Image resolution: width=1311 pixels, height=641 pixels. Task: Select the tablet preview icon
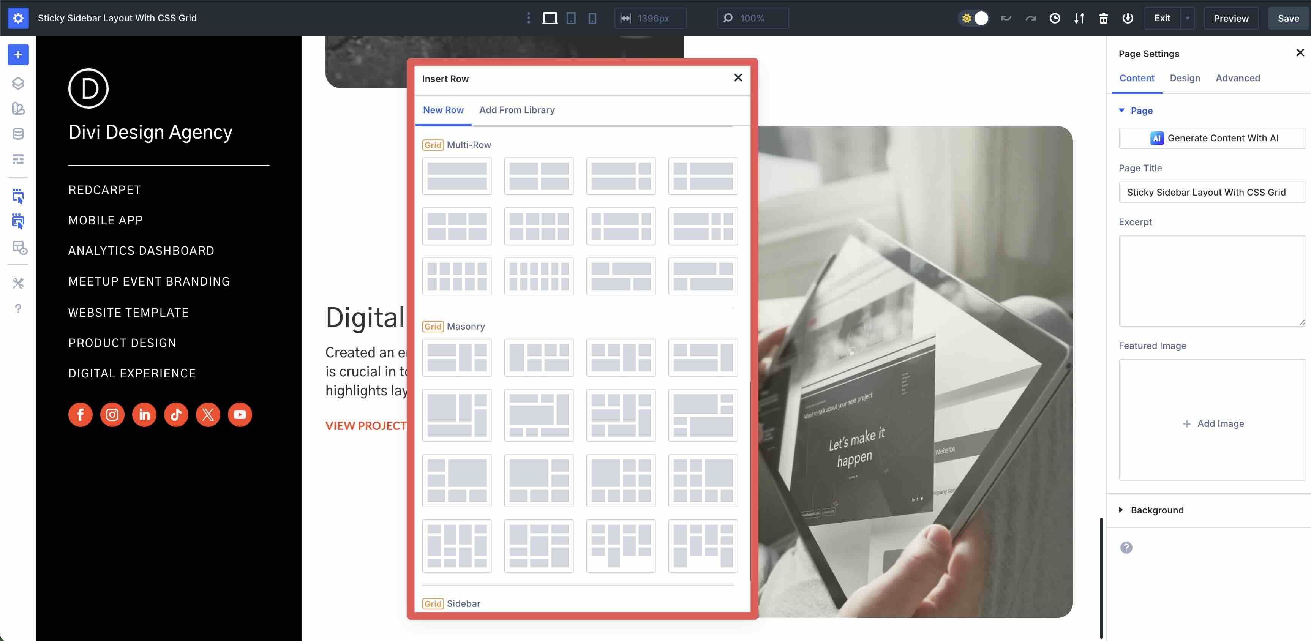click(x=571, y=18)
